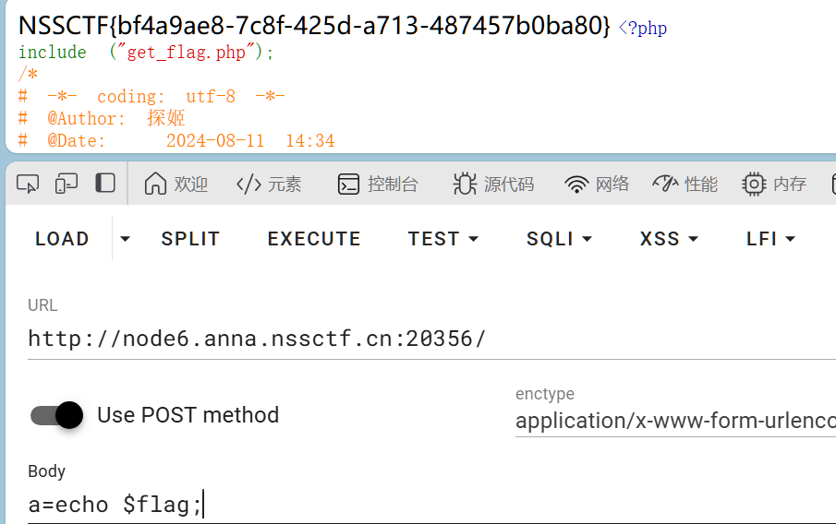Click the dock side panel icon

tap(105, 183)
